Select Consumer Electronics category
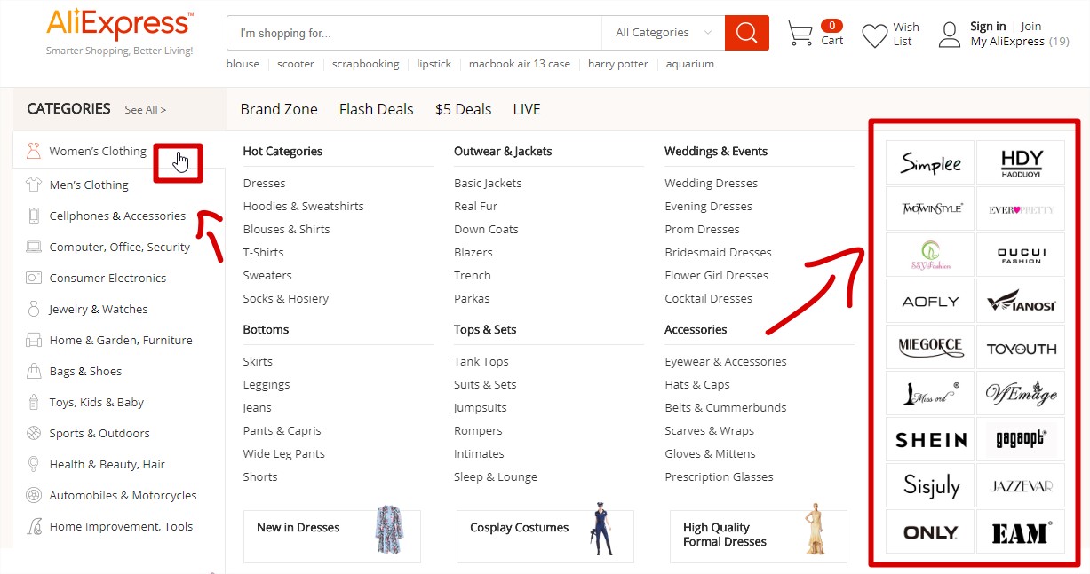This screenshot has width=1090, height=574. point(107,278)
